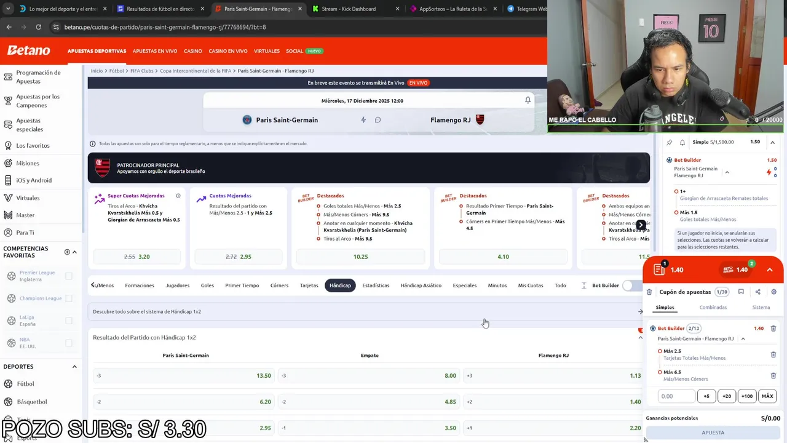Image resolution: width=787 pixels, height=443 pixels.
Task: Open bet slip settings gear
Action: pyautogui.click(x=773, y=292)
